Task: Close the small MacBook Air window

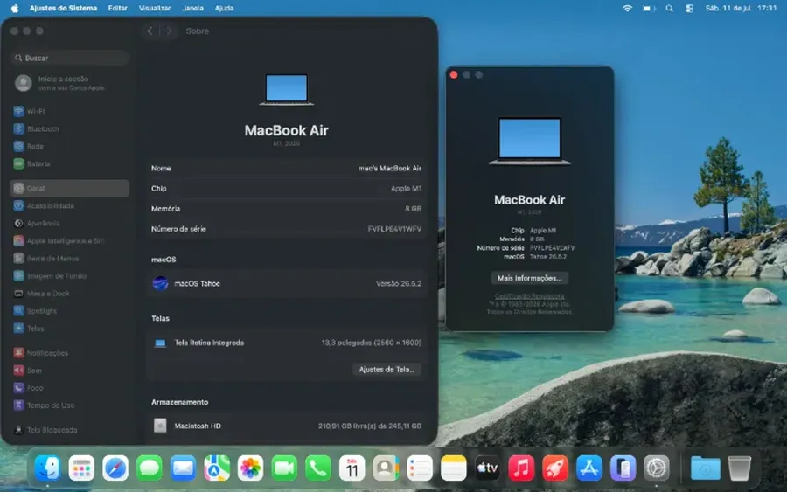Action: 454,75
